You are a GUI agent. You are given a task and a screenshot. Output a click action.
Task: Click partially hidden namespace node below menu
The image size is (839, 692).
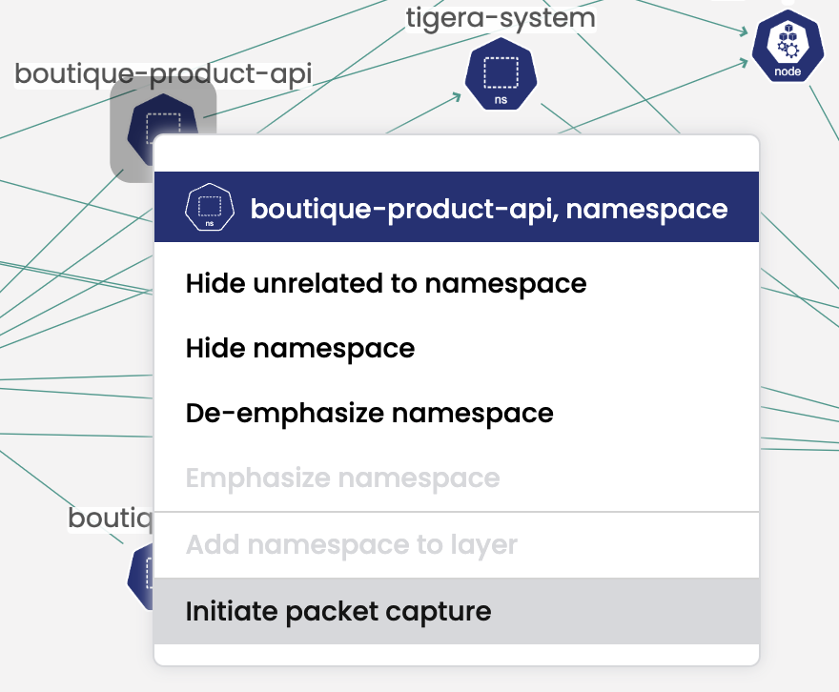[141, 577]
